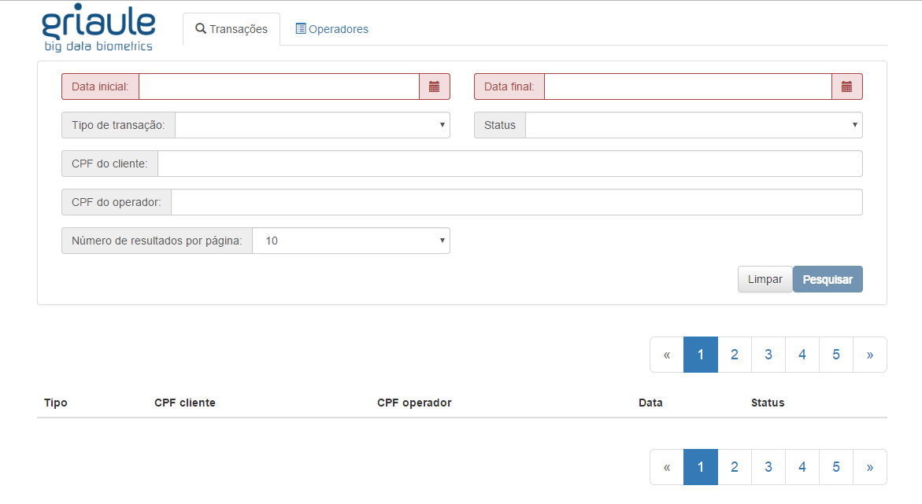Screen dimensions: 922x504
Task: Select page 1 in bottom pagination
Action: pos(700,467)
